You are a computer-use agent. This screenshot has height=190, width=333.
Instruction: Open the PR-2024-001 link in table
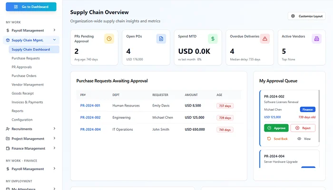tap(90, 105)
